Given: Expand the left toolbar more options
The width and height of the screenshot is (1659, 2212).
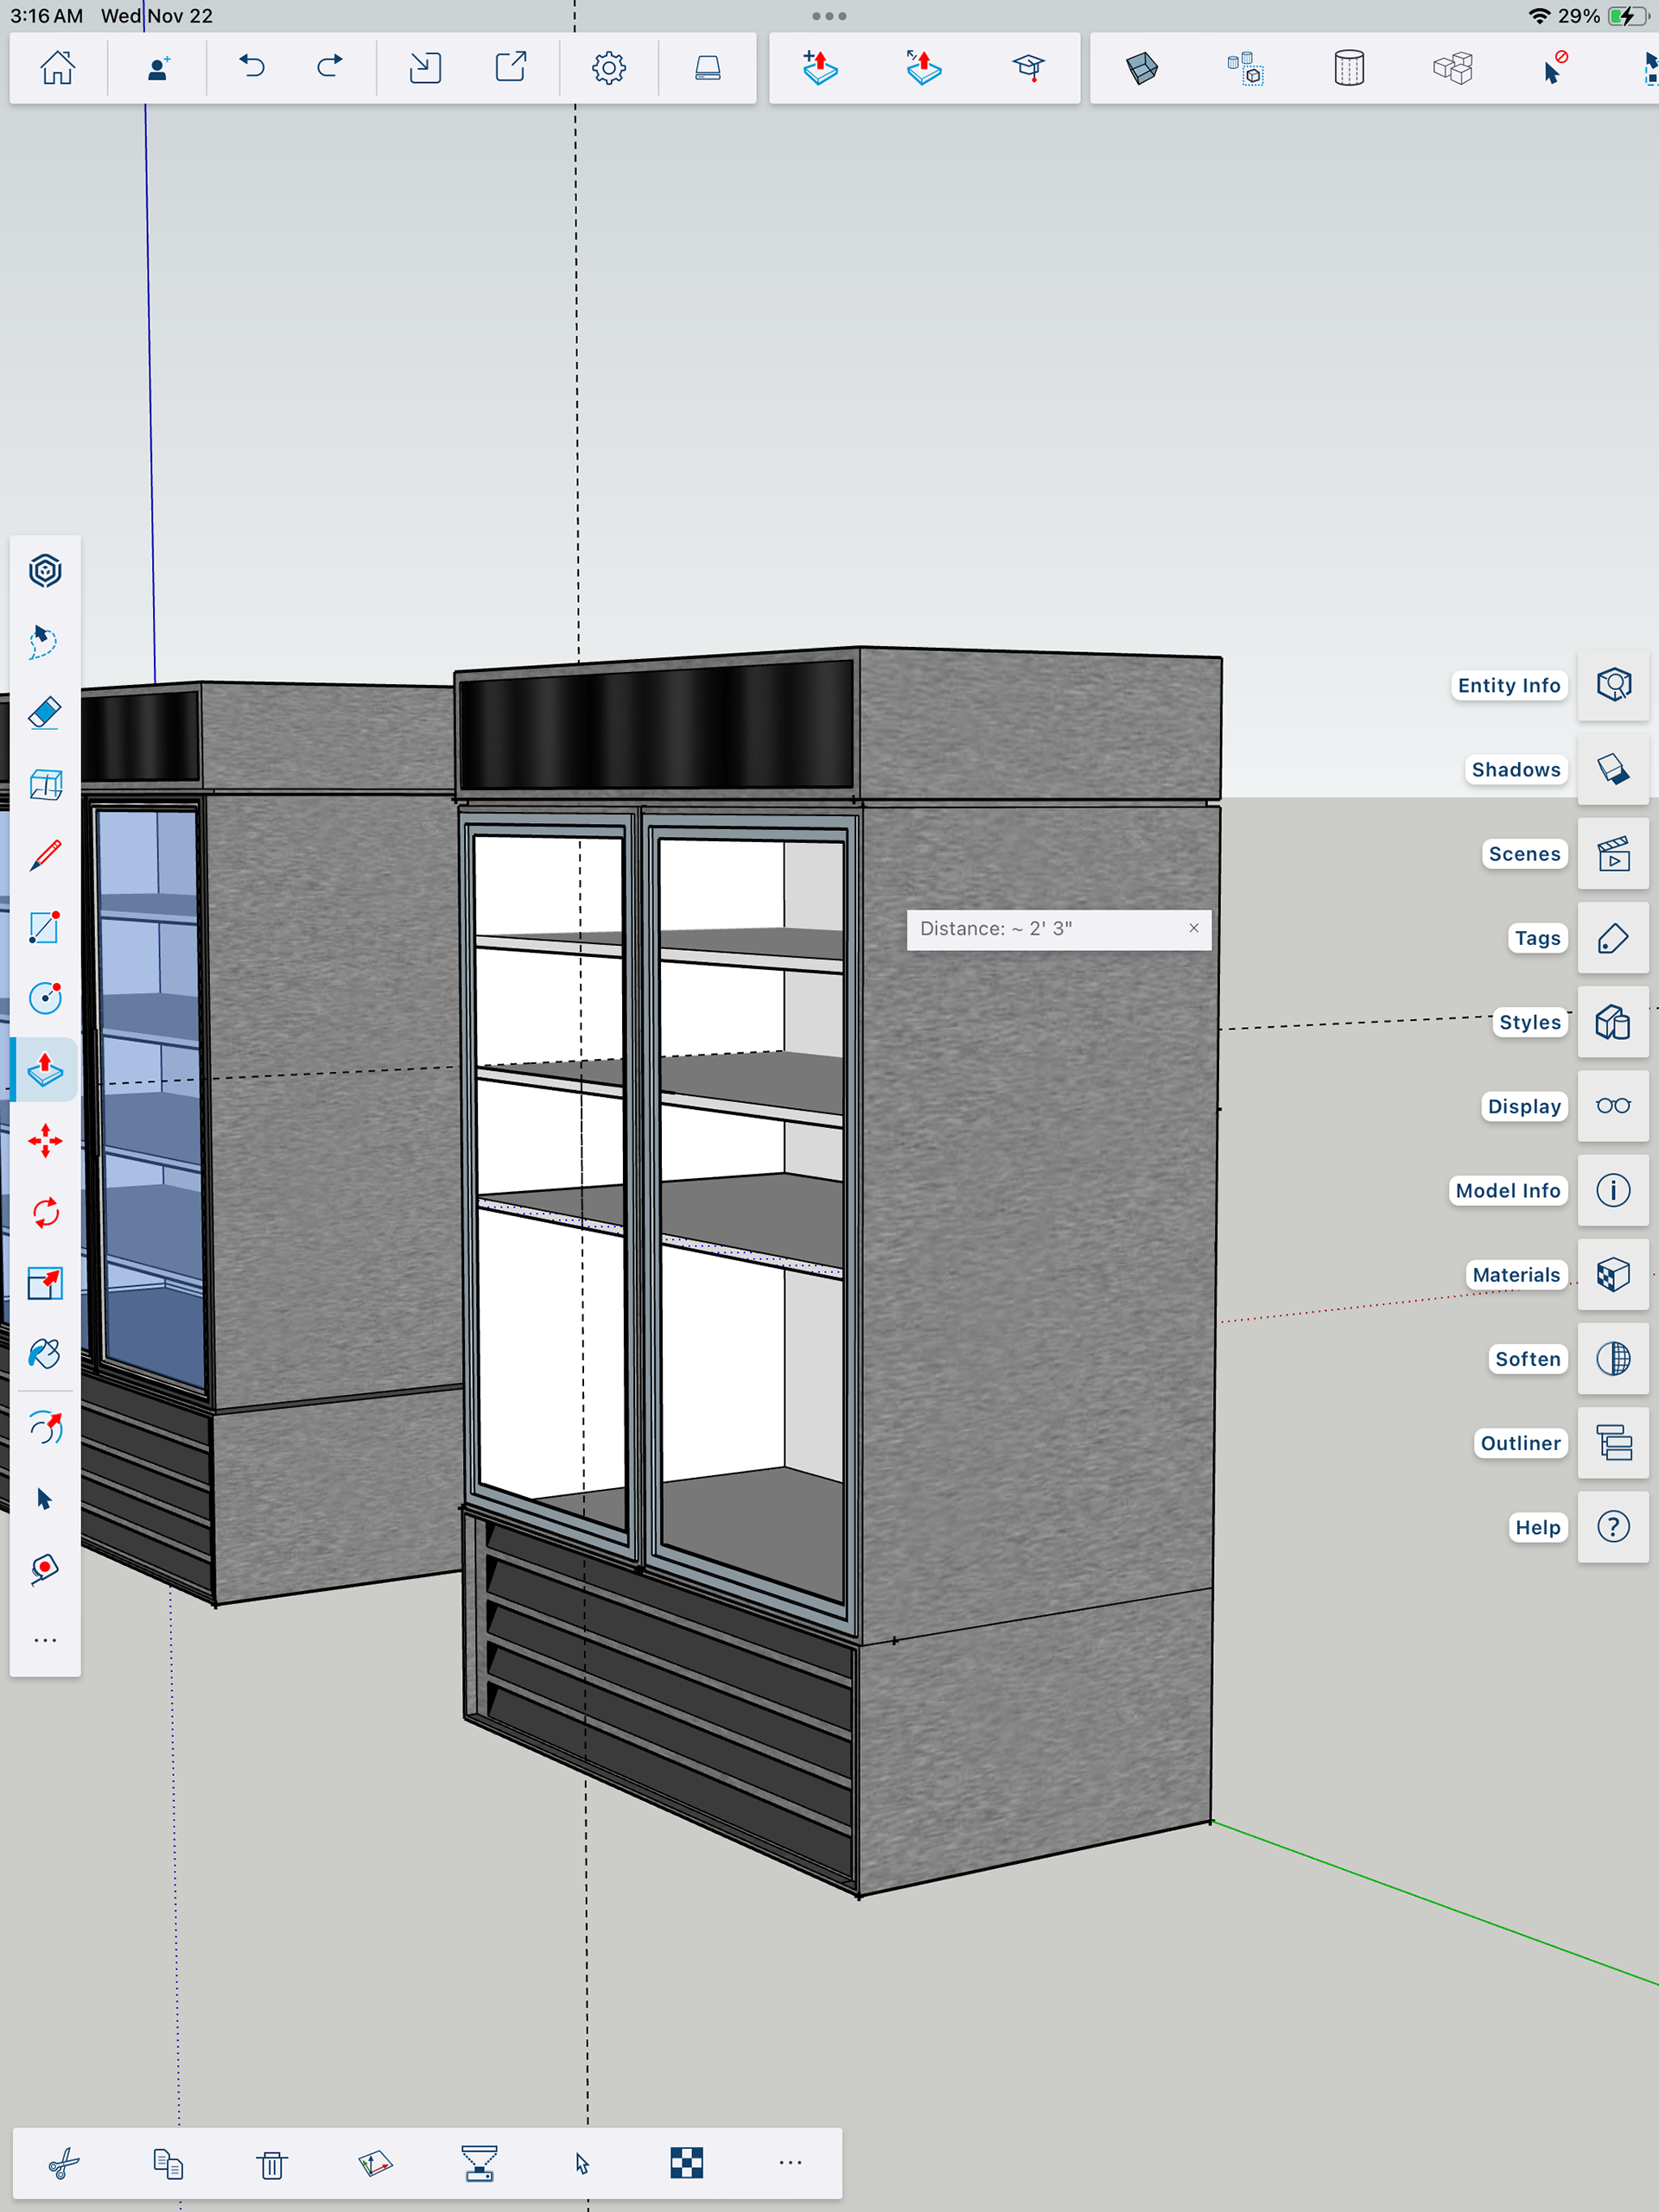Looking at the screenshot, I should (x=45, y=1640).
